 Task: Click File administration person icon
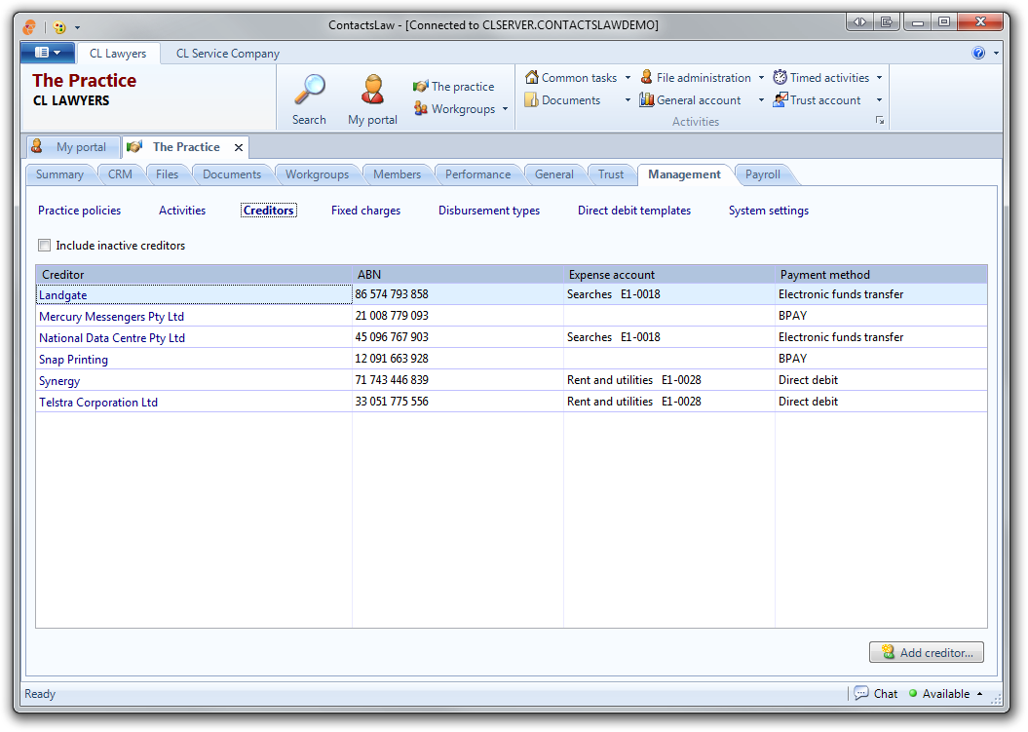646,77
